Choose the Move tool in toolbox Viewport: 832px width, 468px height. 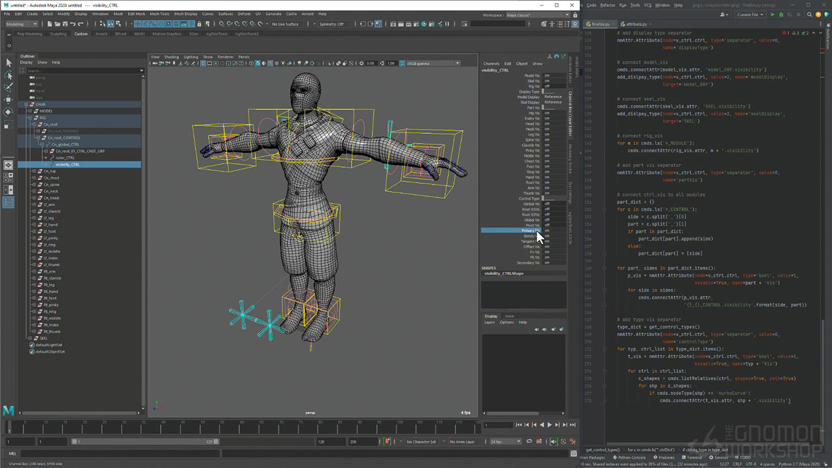point(9,99)
